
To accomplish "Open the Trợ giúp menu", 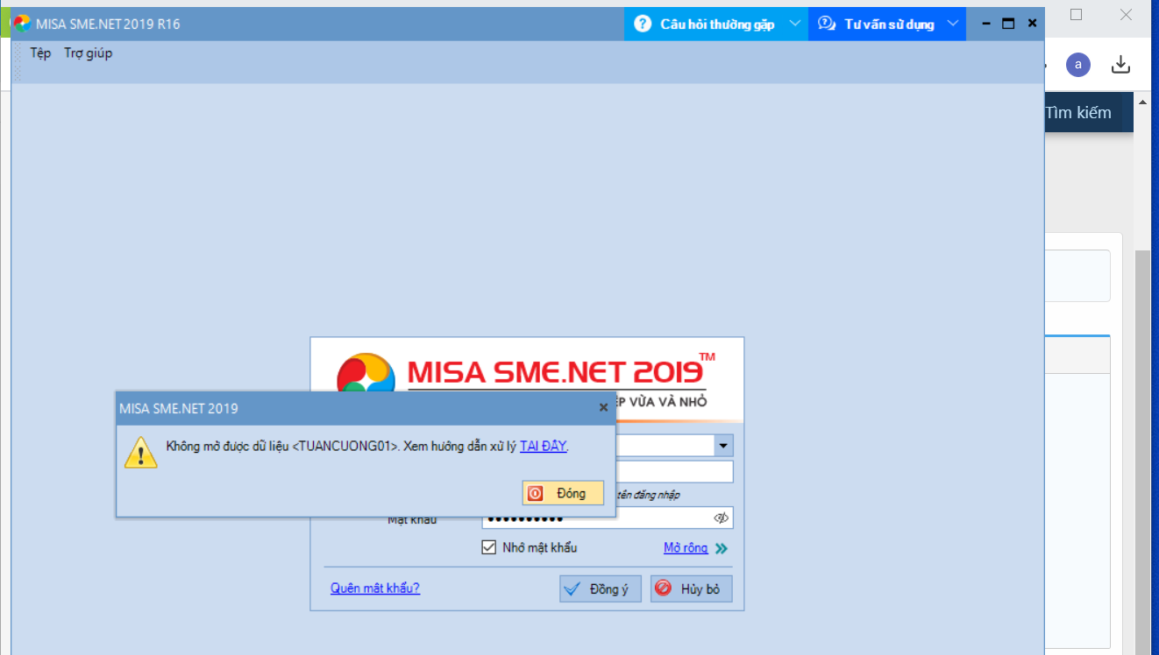I will 88,53.
